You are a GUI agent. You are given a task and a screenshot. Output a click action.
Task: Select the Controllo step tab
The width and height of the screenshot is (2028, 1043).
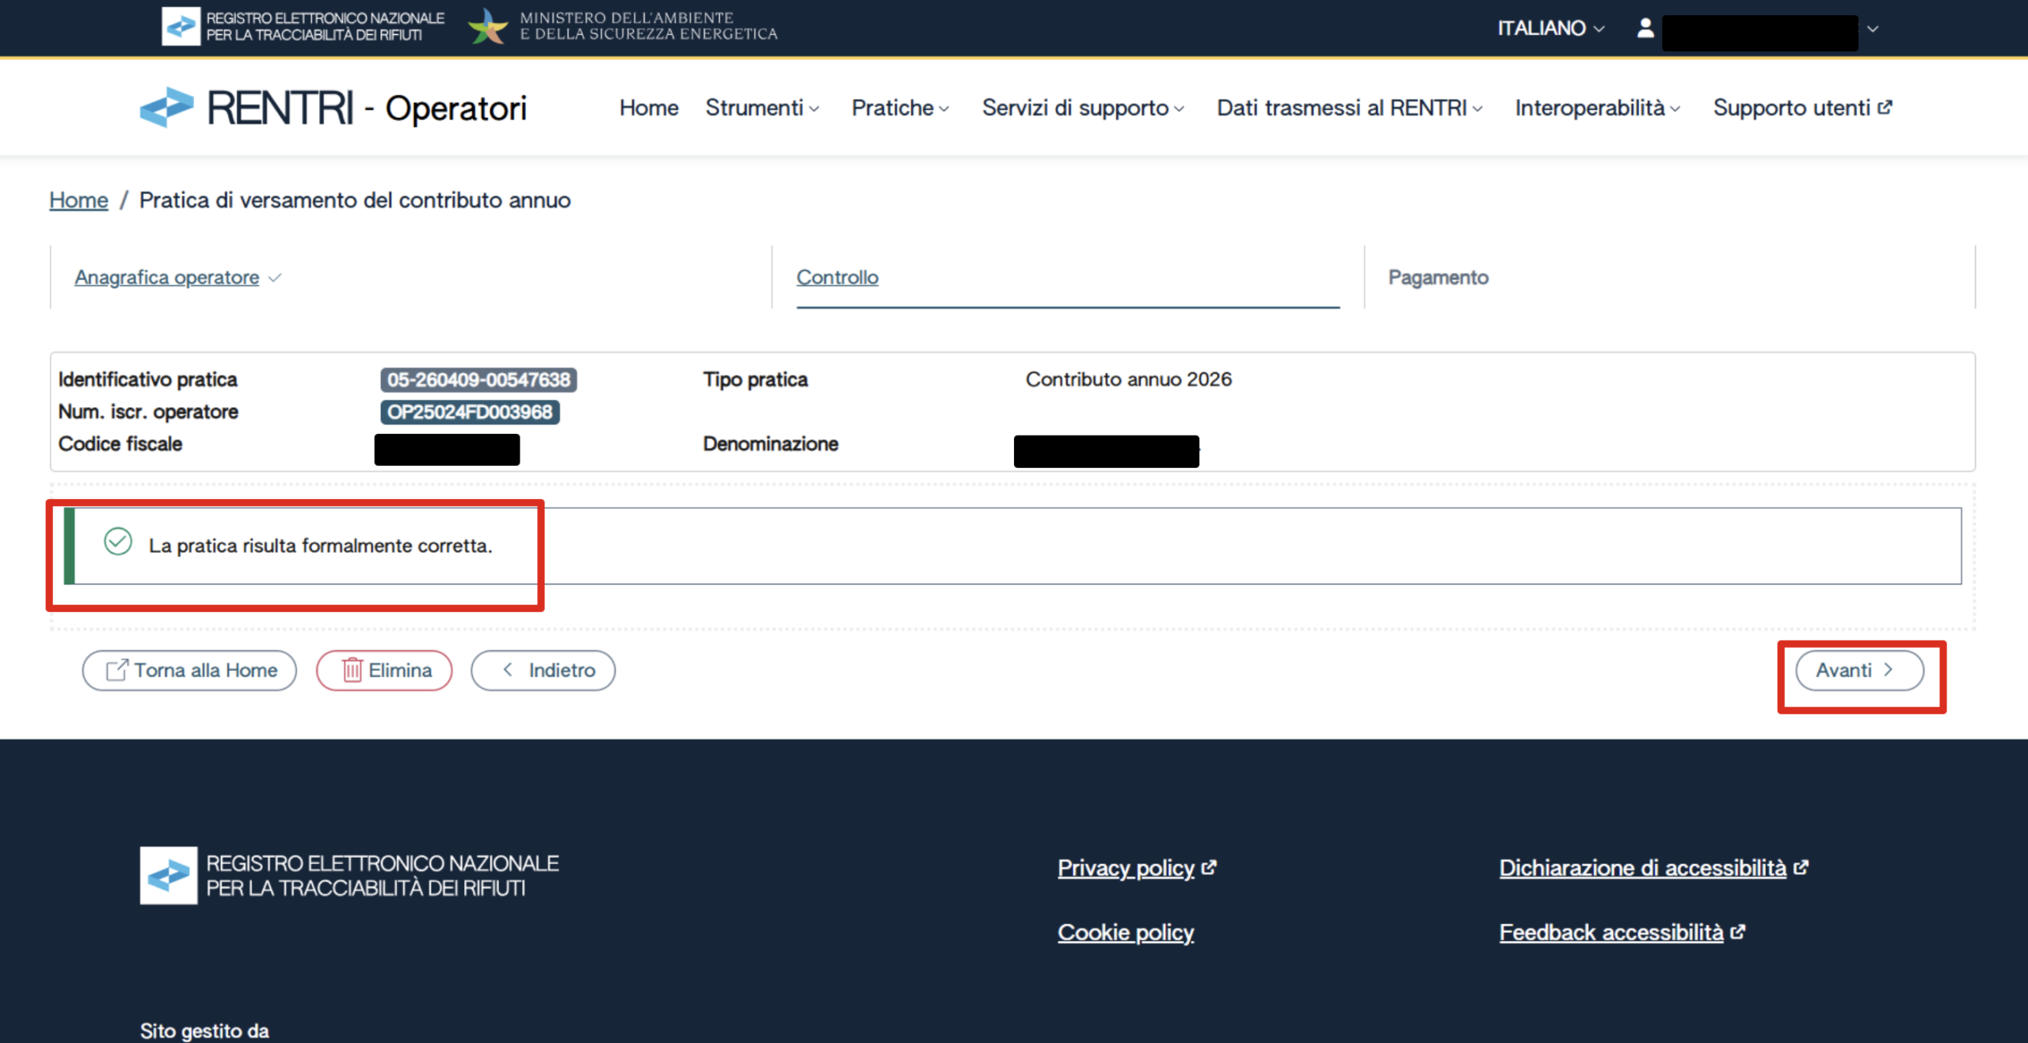837,277
